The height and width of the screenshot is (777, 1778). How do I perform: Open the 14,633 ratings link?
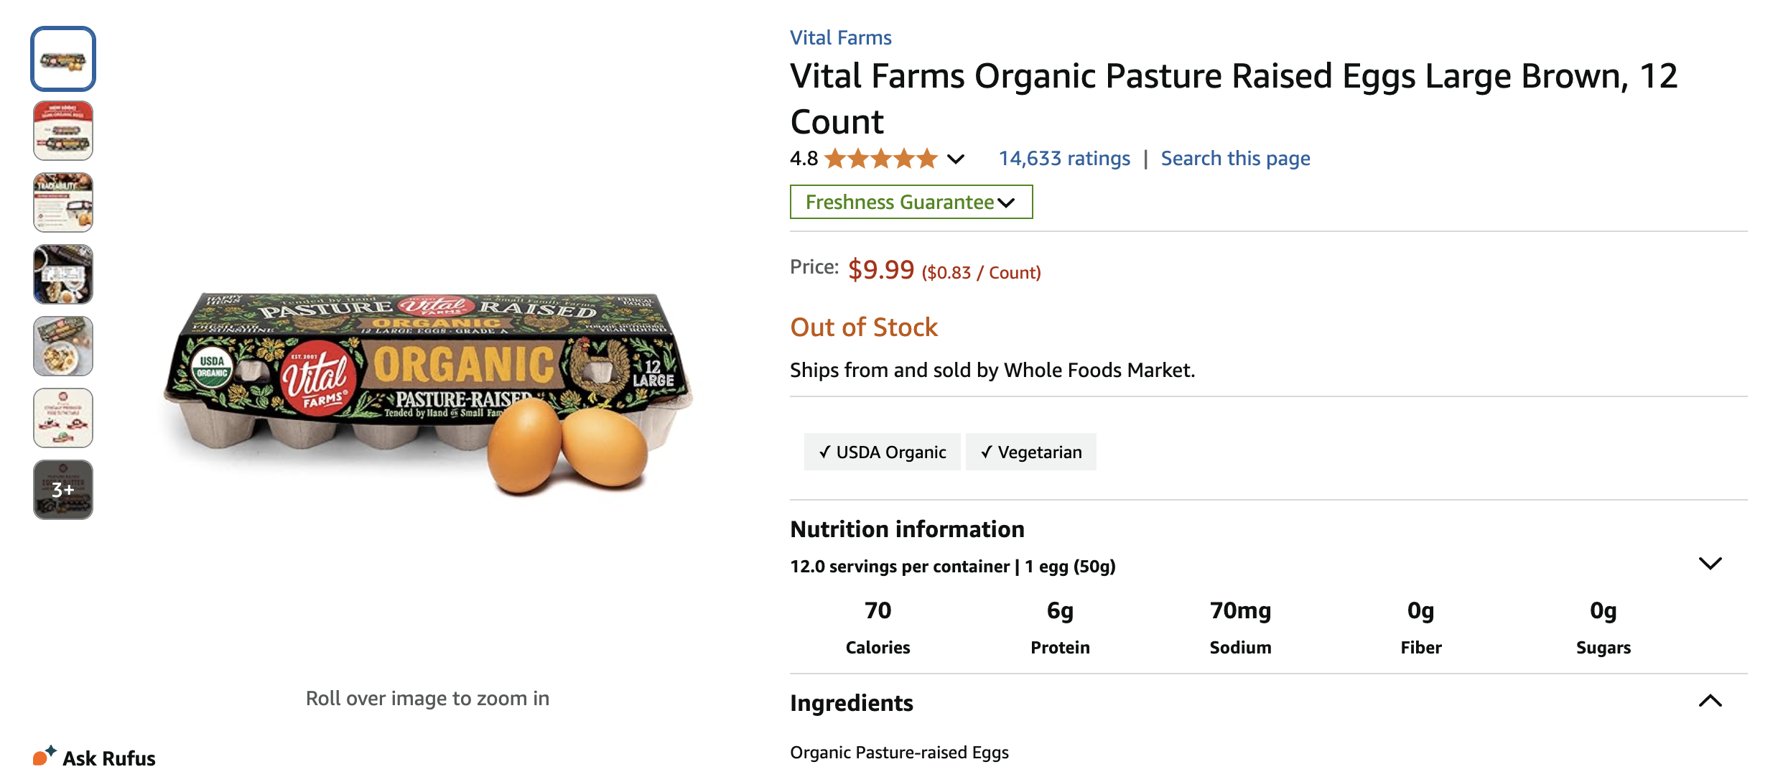pyautogui.click(x=1063, y=158)
